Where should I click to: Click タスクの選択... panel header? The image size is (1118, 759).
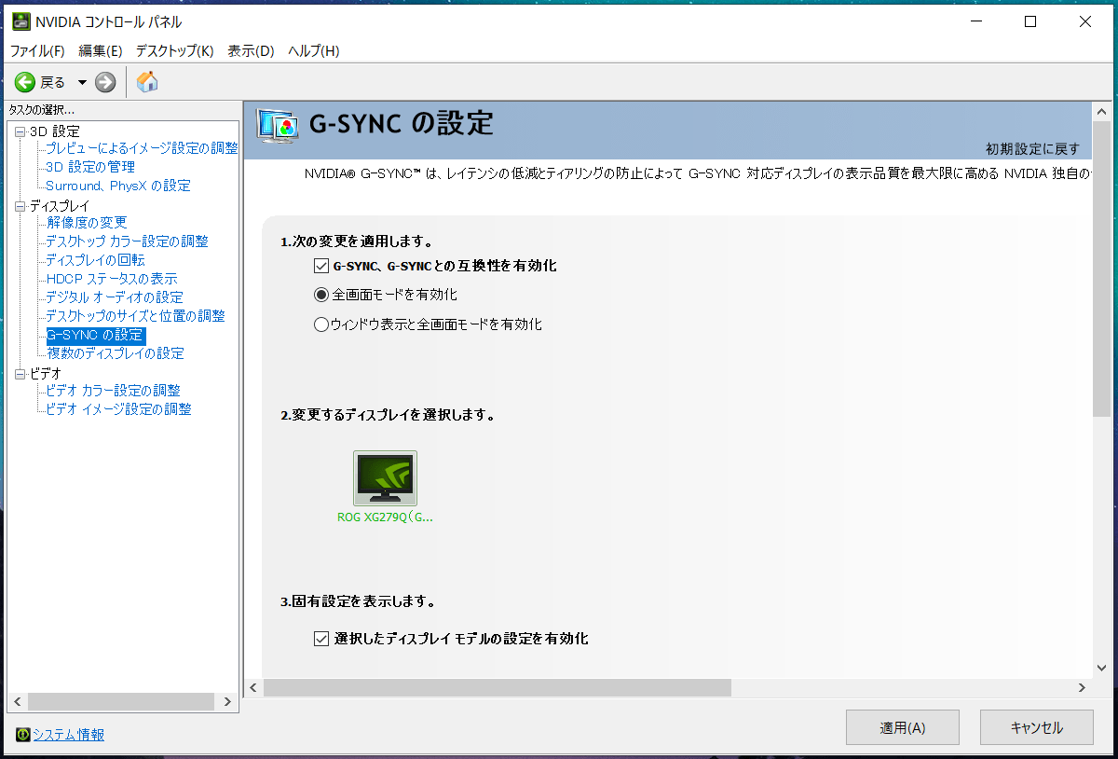[x=41, y=110]
